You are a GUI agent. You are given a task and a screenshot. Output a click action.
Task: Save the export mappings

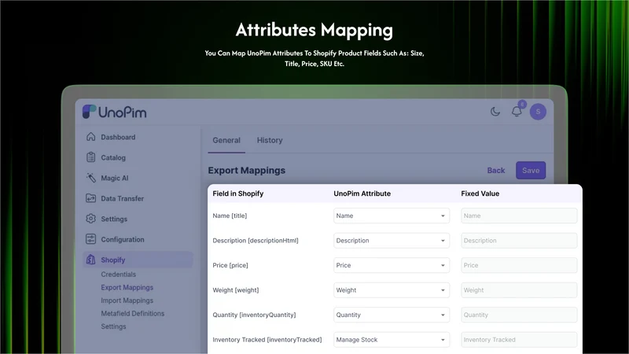(x=530, y=170)
